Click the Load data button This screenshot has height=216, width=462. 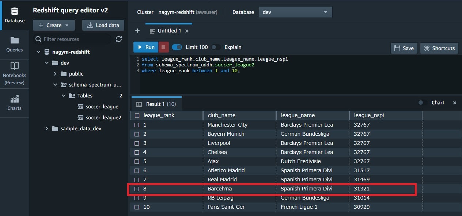103,25
